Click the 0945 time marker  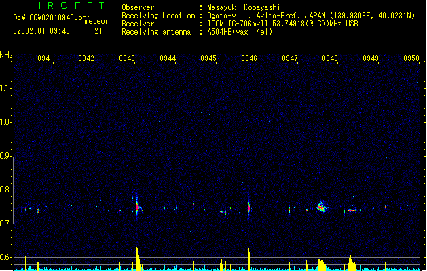pyautogui.click(x=208, y=58)
